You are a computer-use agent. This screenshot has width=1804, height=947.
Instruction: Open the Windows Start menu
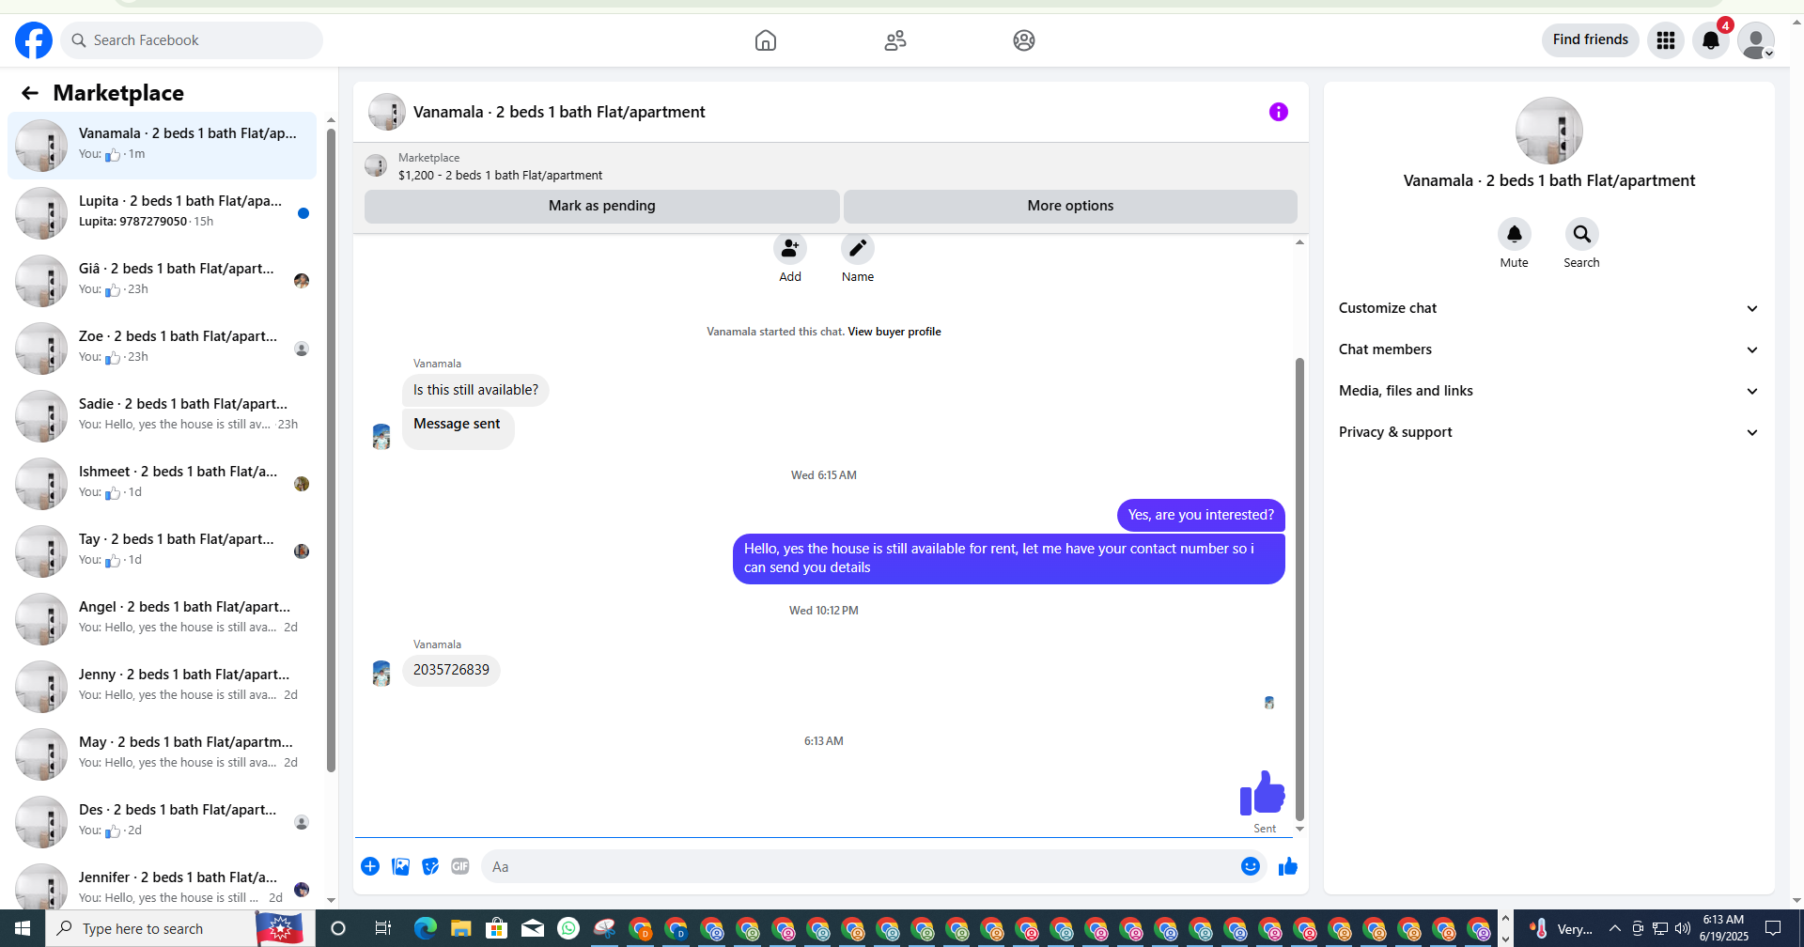click(x=23, y=928)
